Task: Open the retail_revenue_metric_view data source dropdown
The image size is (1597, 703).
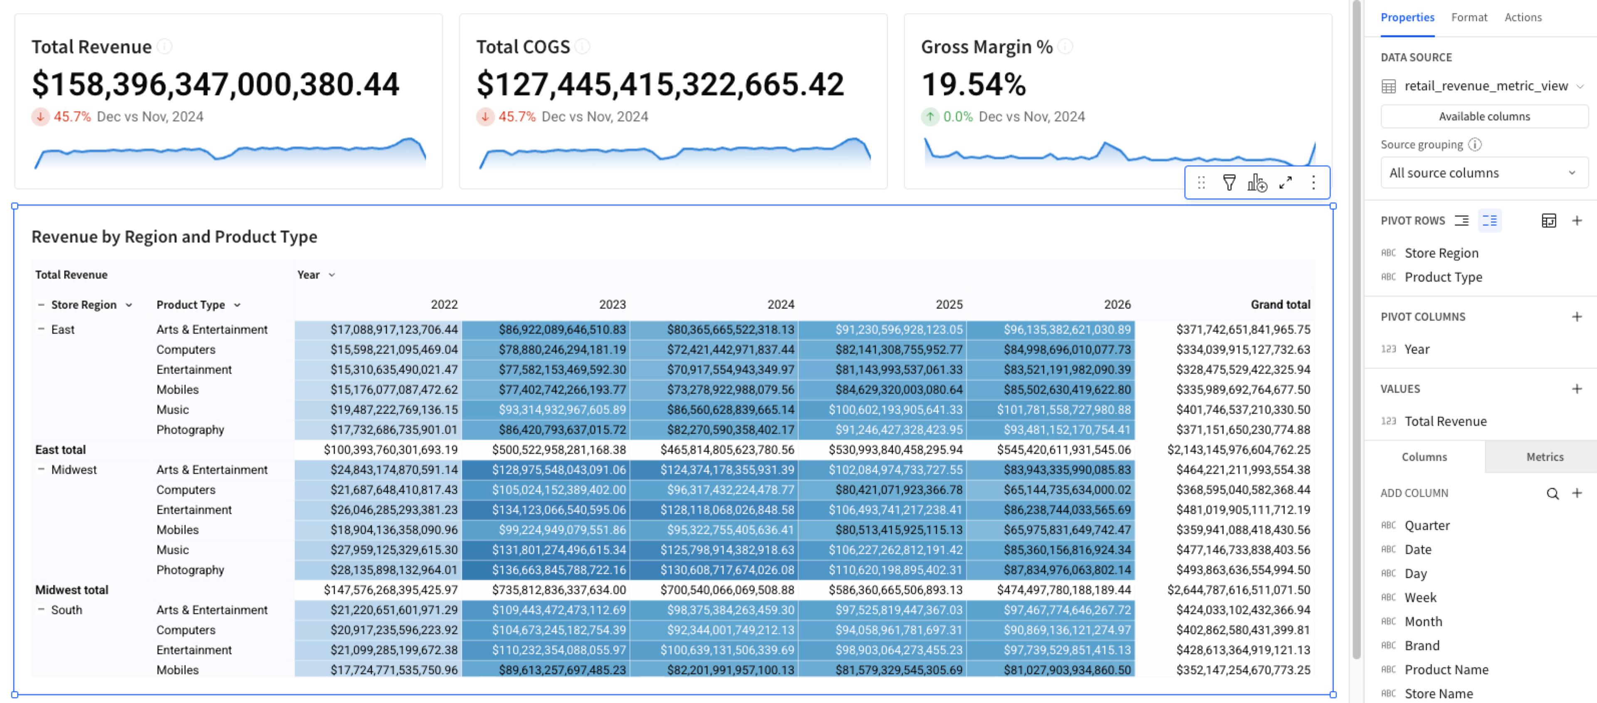Action: (x=1580, y=86)
